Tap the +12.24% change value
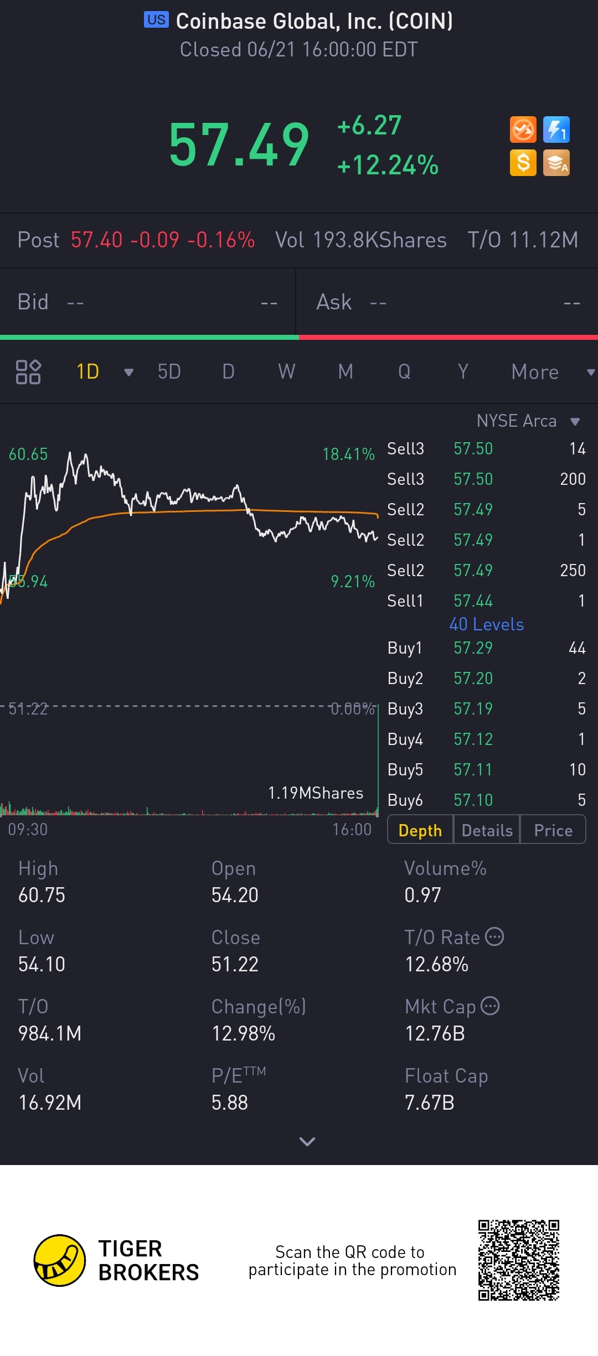The height and width of the screenshot is (1356, 598). 388,165
